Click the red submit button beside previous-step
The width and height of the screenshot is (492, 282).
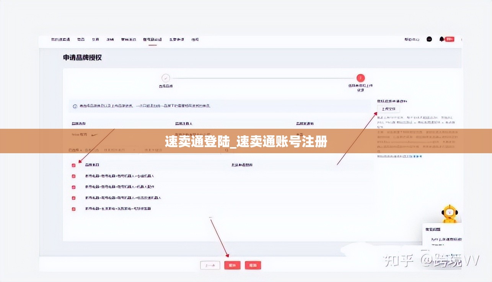point(232,265)
